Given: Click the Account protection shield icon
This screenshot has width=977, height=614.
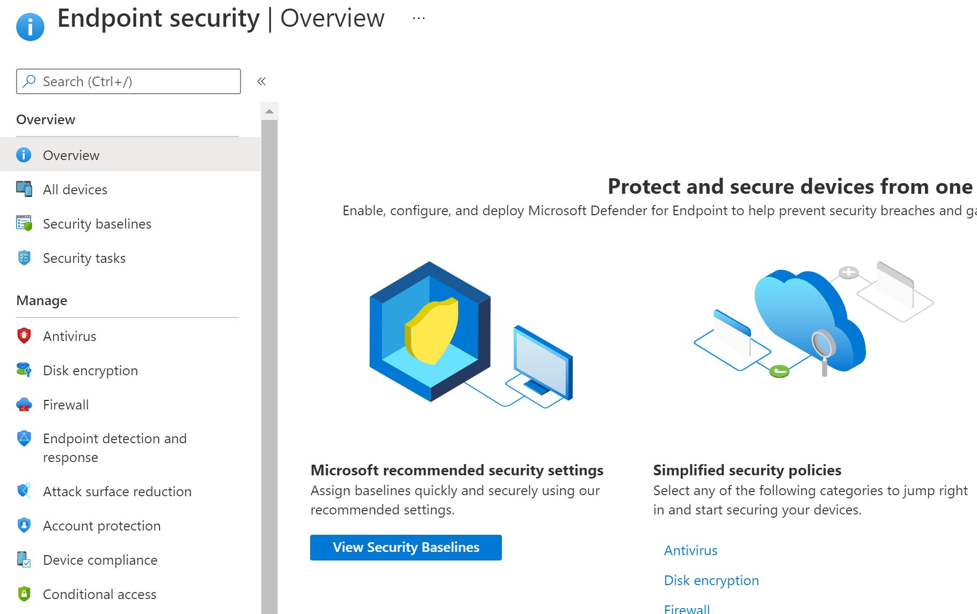Looking at the screenshot, I should pos(24,525).
